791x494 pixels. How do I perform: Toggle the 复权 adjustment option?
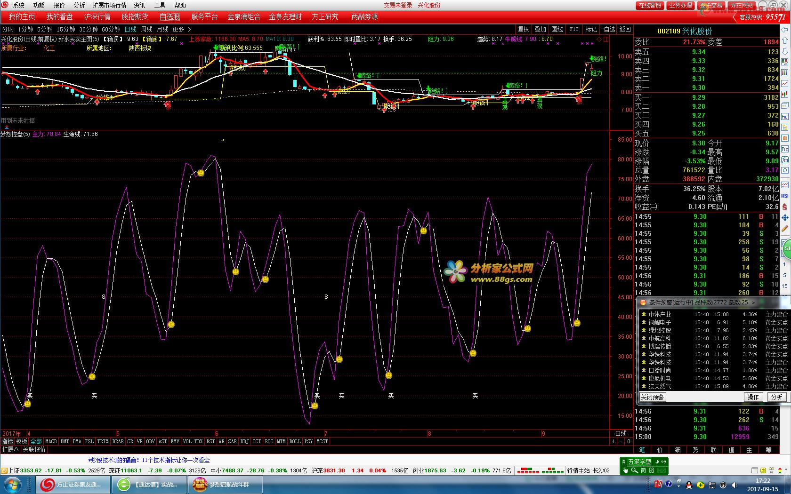523,29
